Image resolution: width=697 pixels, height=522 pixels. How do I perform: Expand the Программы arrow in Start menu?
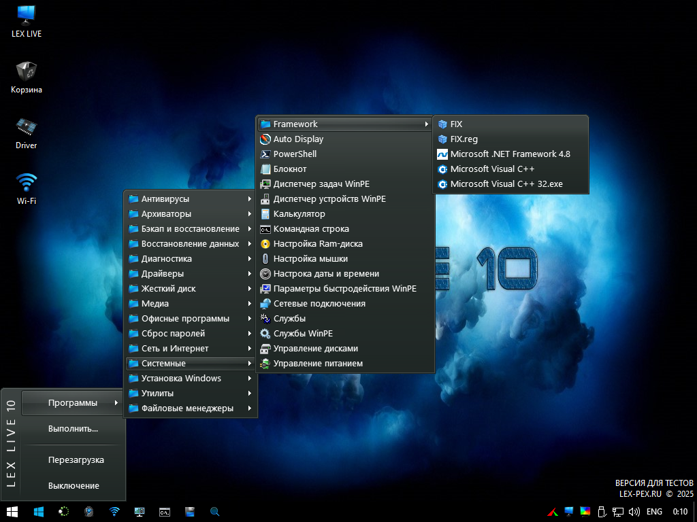(116, 403)
